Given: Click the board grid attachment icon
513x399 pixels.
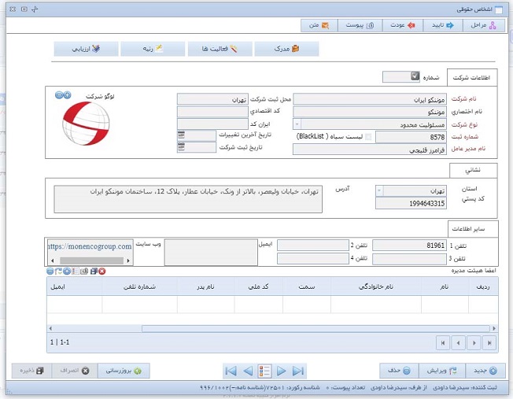Looking at the screenshot, I should coord(84,272).
